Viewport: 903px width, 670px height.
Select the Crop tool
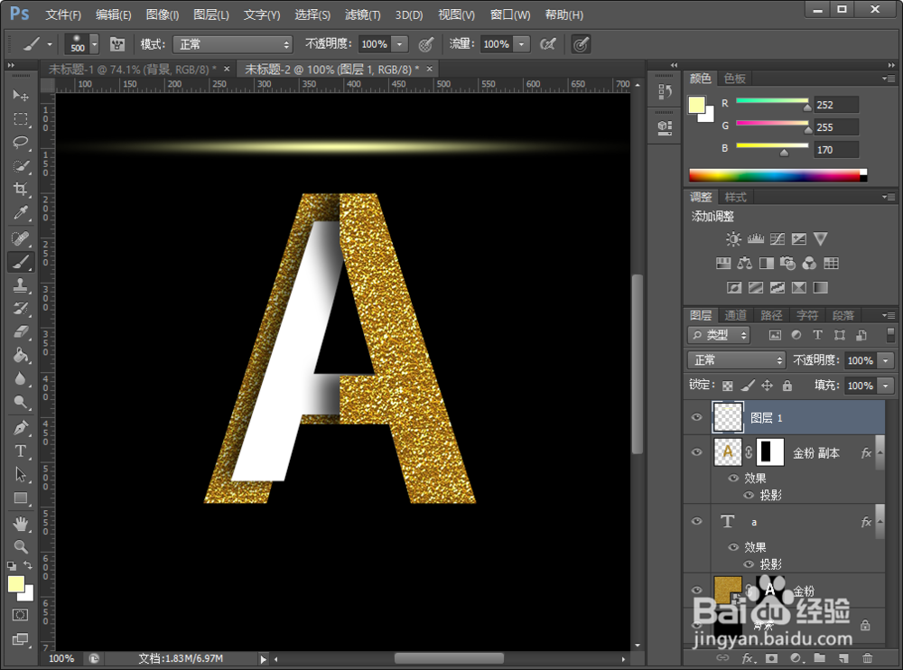(x=21, y=189)
